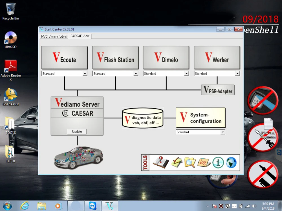The width and height of the screenshot is (282, 211).
Task: Expand the Standard dropdown under Flash Station
Action: click(x=136, y=73)
